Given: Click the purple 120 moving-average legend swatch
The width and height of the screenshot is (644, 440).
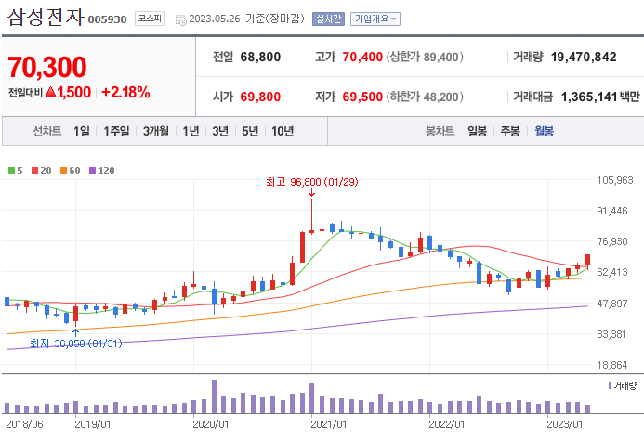Looking at the screenshot, I should point(92,170).
